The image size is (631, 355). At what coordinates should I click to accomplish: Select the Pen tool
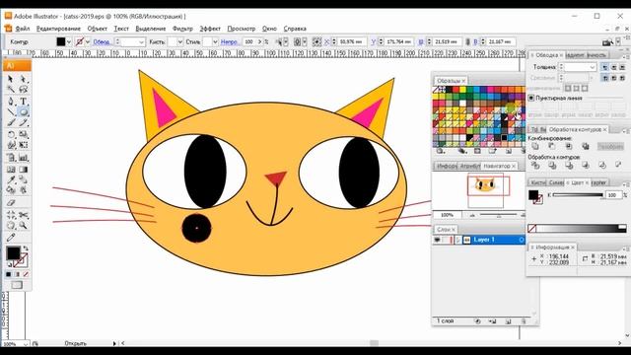point(11,101)
